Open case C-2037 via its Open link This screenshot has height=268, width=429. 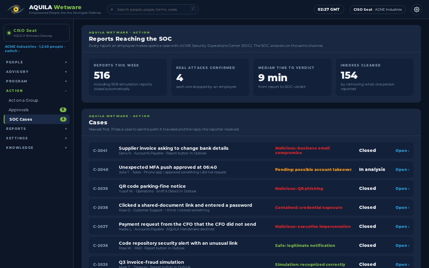click(402, 226)
